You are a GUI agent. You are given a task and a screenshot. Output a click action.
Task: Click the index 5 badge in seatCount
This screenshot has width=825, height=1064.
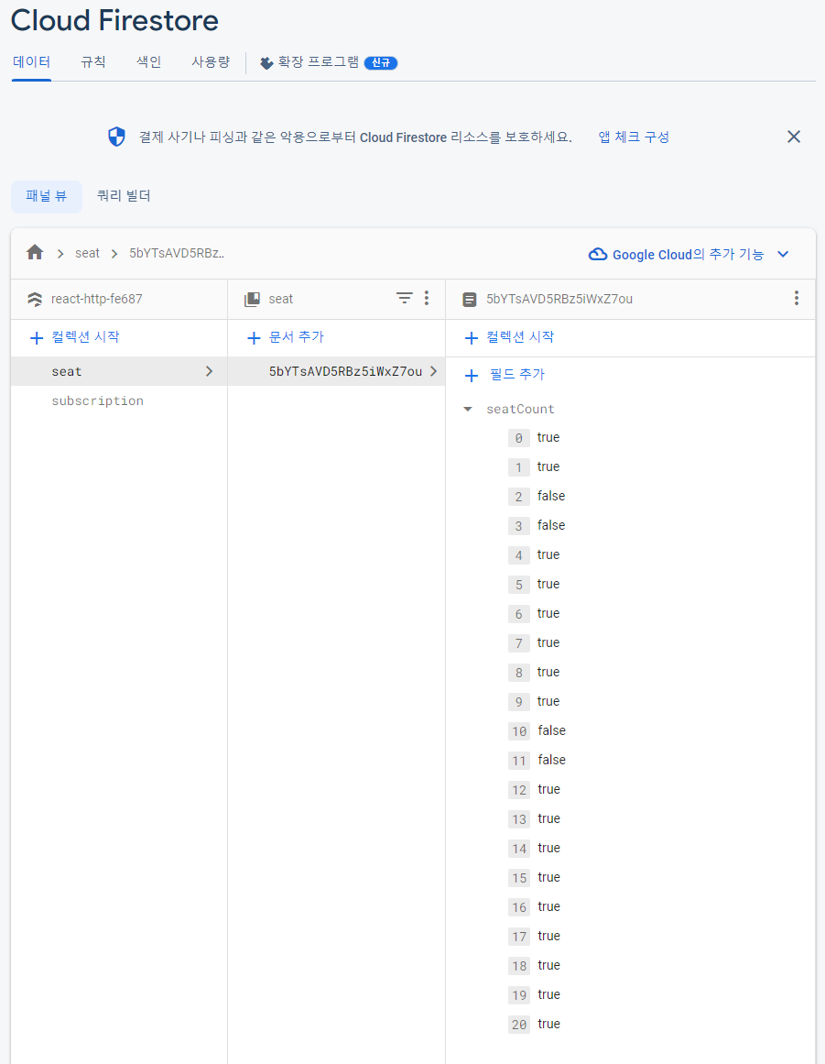pos(518,585)
